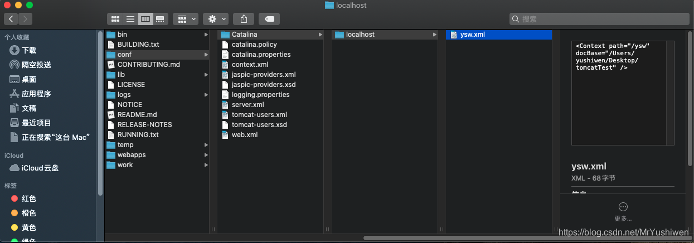Select logging.properties file
694x243 pixels.
tap(271, 95)
